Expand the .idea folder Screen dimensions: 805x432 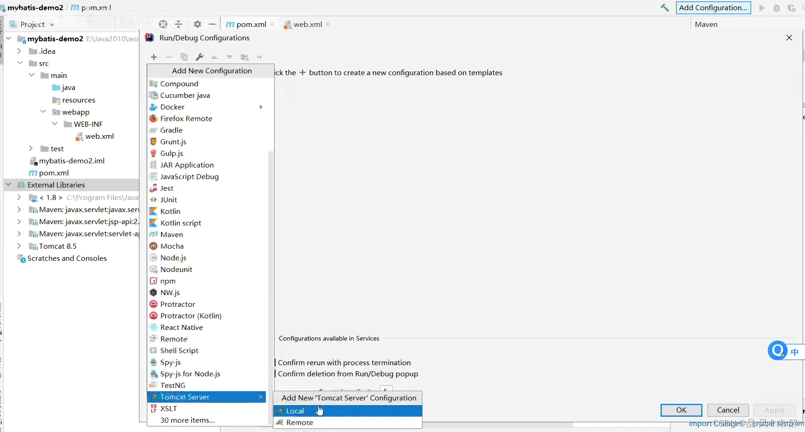pos(20,51)
